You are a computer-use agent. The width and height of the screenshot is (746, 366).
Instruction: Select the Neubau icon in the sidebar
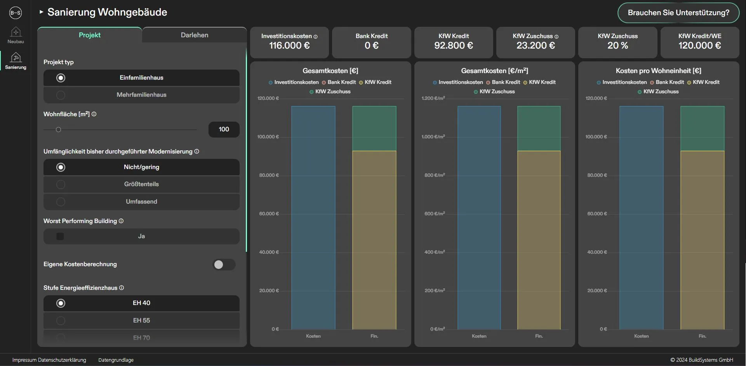(x=16, y=35)
